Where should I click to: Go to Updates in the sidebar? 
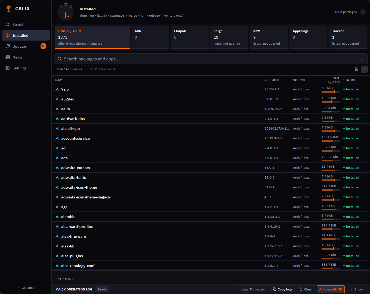click(26, 46)
